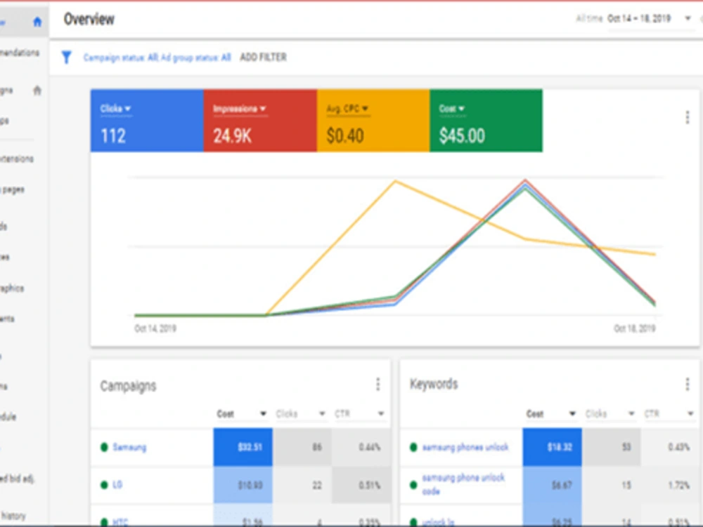
Task: Open CTR column dropdown in Campaigns card
Action: [380, 414]
